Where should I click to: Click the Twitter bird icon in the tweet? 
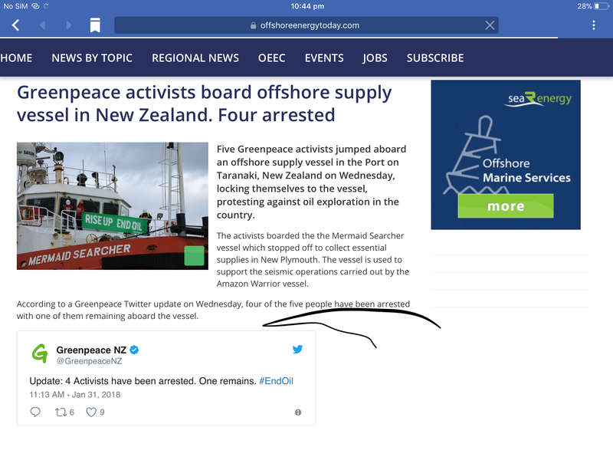point(297,349)
